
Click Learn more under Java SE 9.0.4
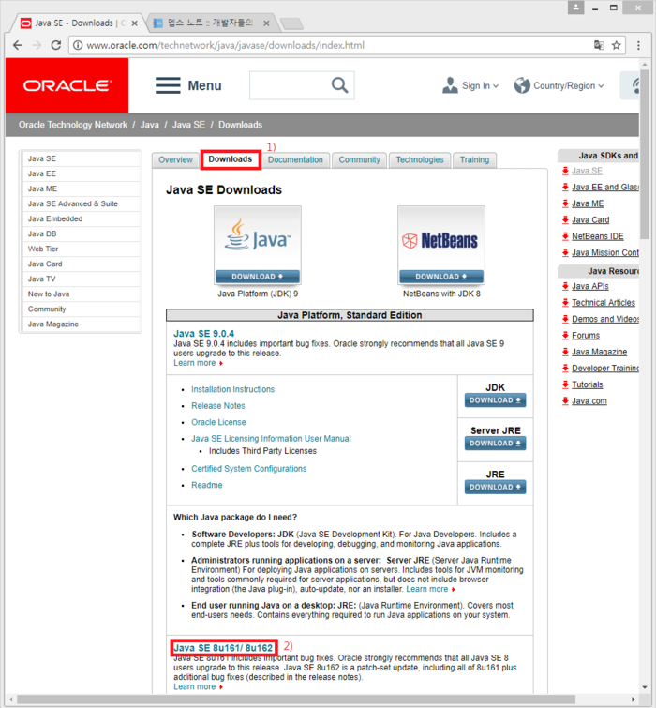click(x=194, y=363)
